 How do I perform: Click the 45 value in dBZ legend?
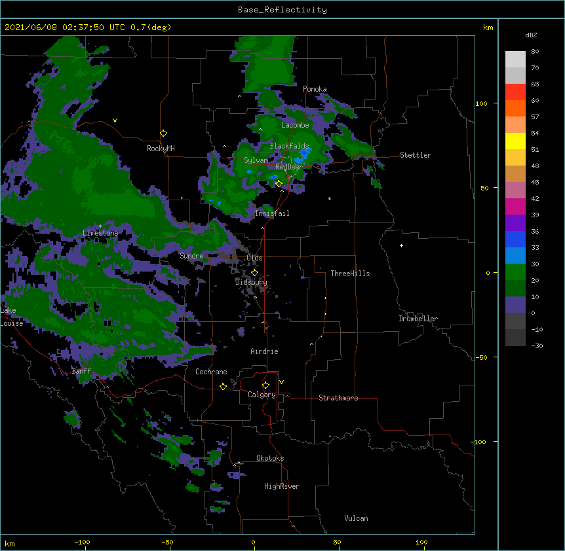point(535,183)
